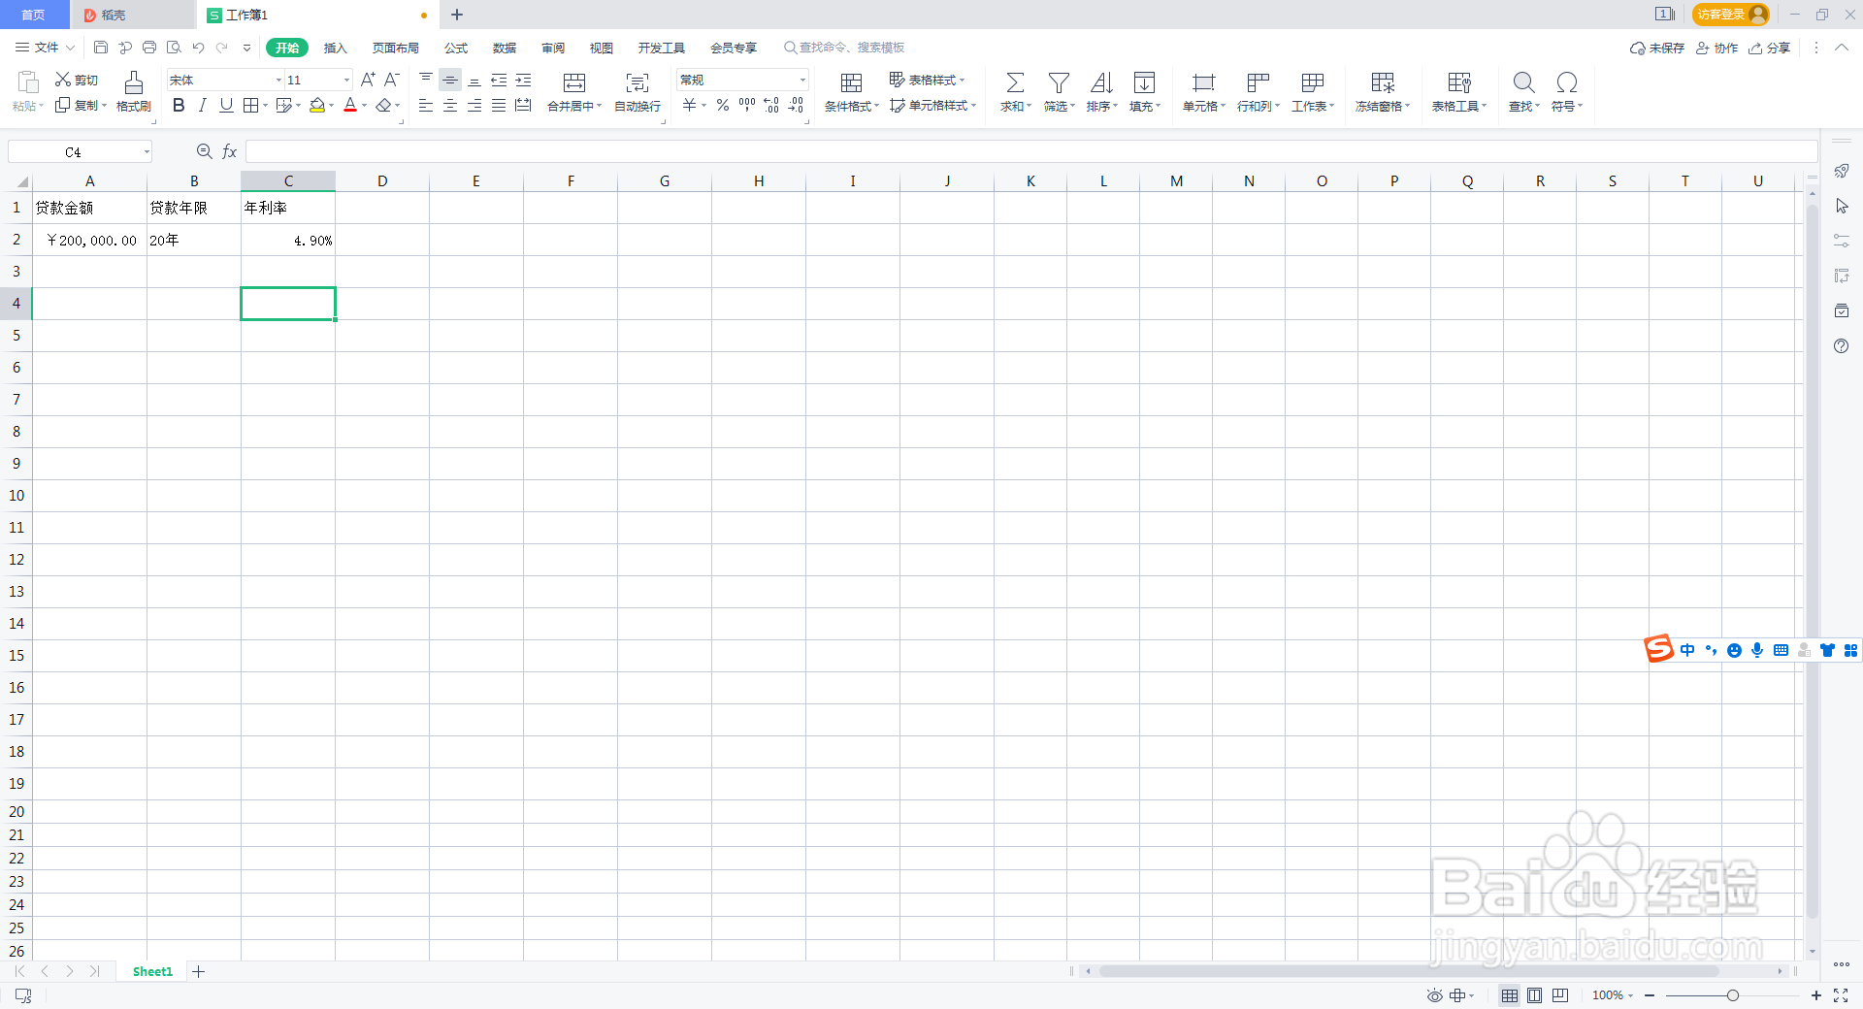Open the Formulas (公式) tab
The width and height of the screenshot is (1863, 1009).
tap(456, 48)
